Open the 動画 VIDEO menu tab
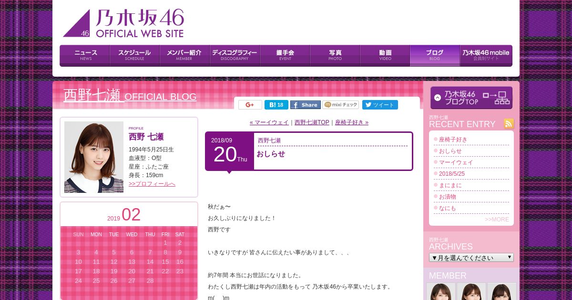 tap(385, 56)
